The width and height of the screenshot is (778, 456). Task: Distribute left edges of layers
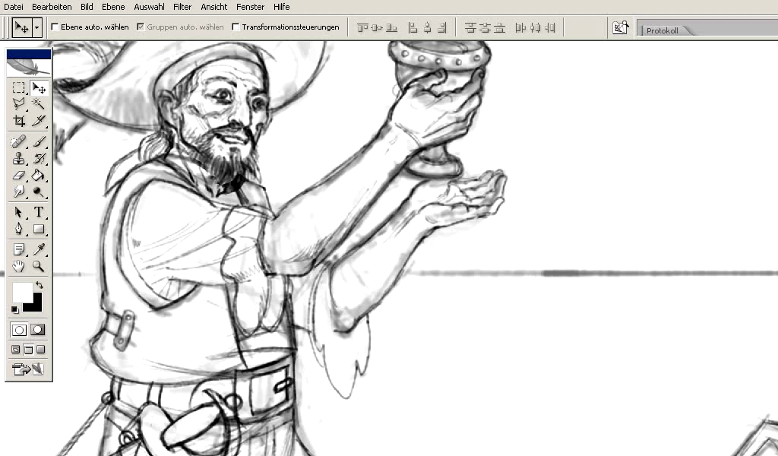point(520,28)
